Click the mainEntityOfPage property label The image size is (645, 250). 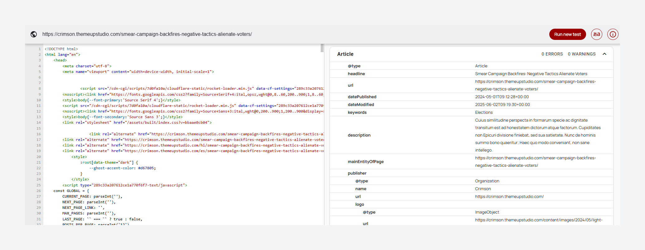tap(366, 162)
